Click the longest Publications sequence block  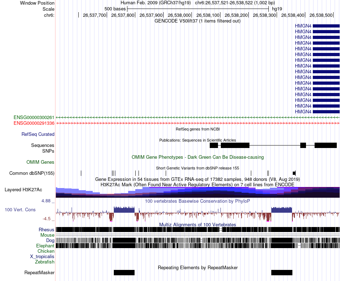pyautogui.click(x=235, y=146)
